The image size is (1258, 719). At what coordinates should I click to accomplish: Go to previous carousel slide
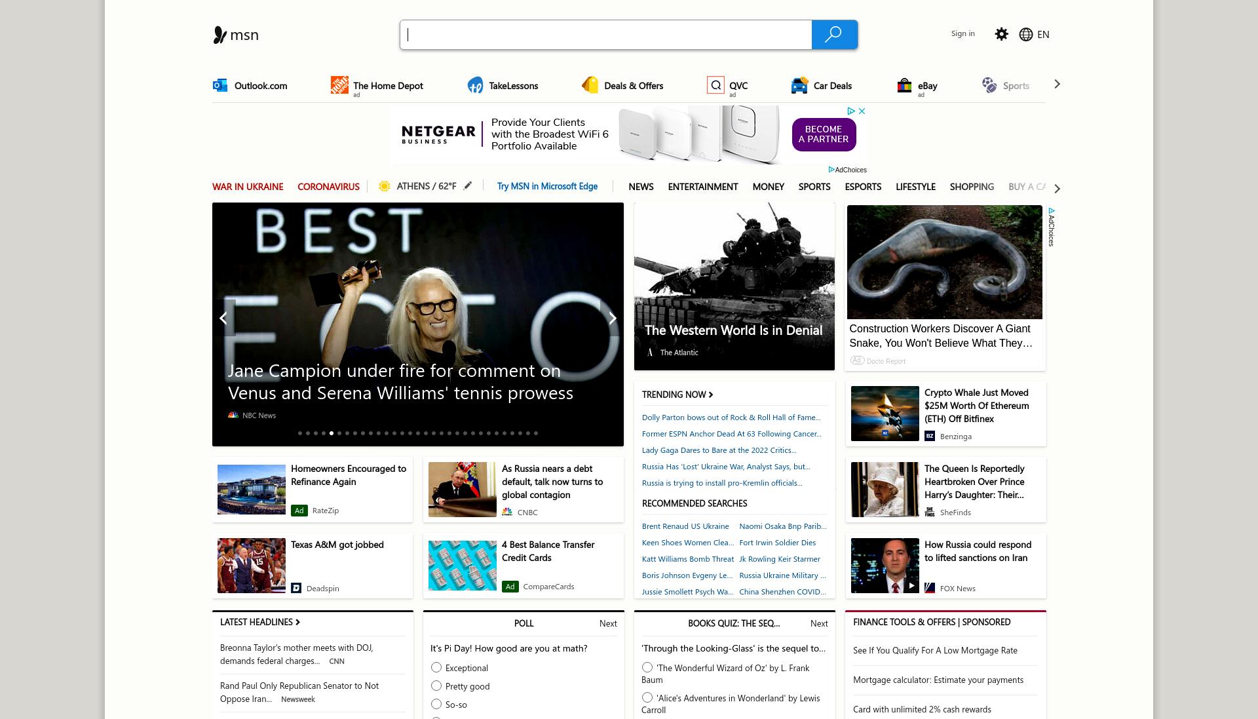tap(223, 318)
